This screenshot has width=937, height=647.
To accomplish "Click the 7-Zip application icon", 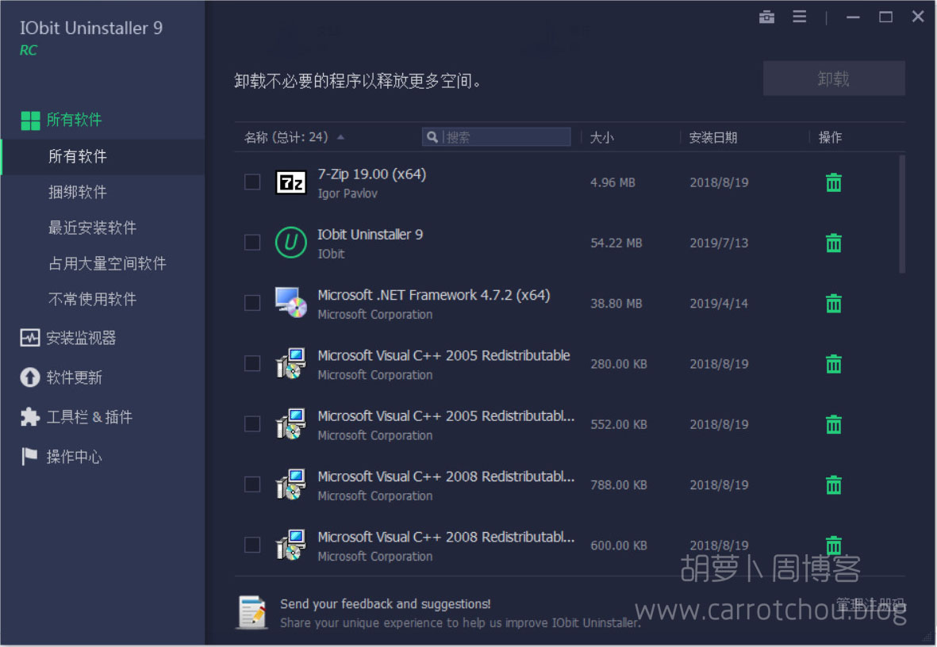I will [290, 182].
